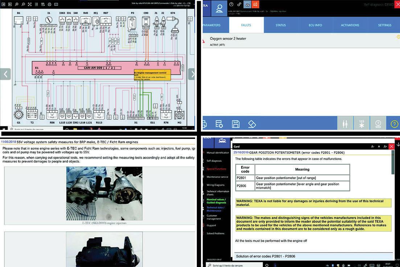Screen dimensions: 400x267
Task: Go to next page in wiring diagram toolbar
Action: click(x=10, y=4)
